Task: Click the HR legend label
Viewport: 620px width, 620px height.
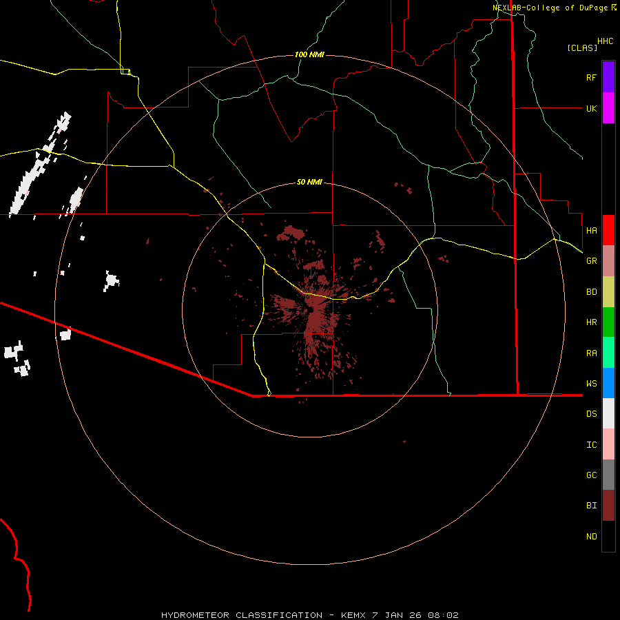Action: 591,322
